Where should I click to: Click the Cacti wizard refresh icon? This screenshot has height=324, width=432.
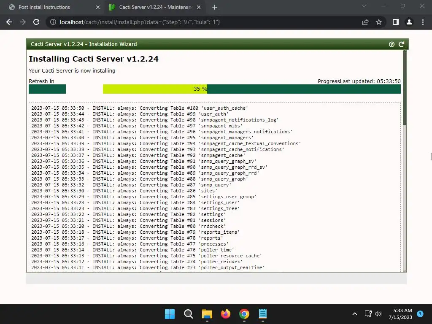point(402,44)
